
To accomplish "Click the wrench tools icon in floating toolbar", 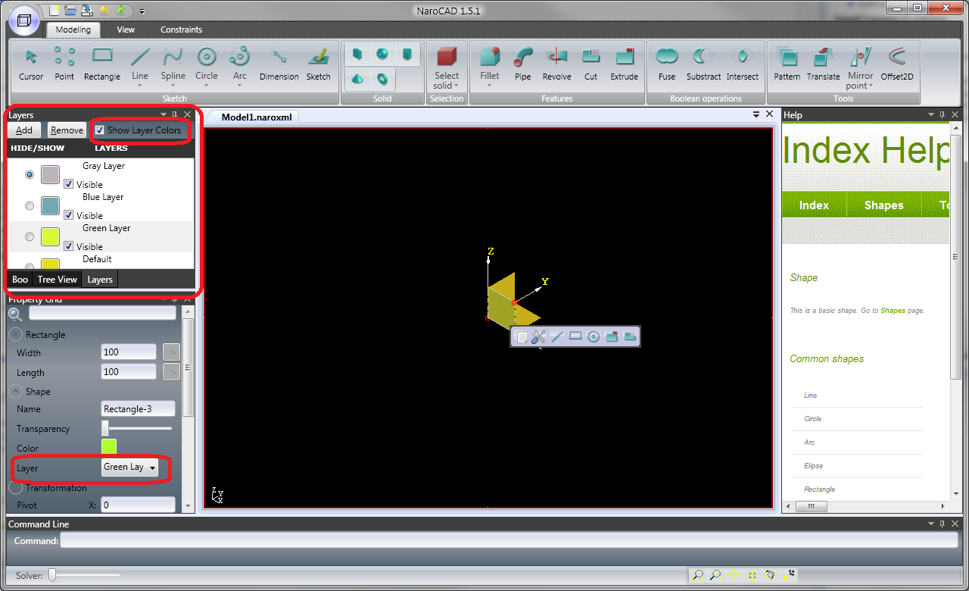I will pyautogui.click(x=538, y=337).
